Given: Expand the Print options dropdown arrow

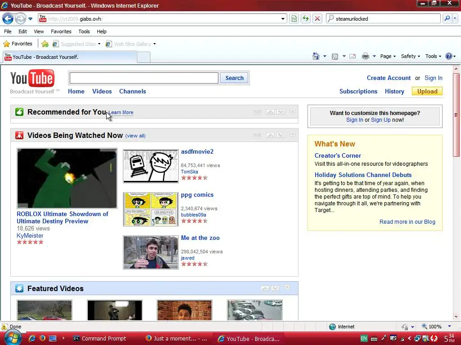Looking at the screenshot, I should click(374, 56).
